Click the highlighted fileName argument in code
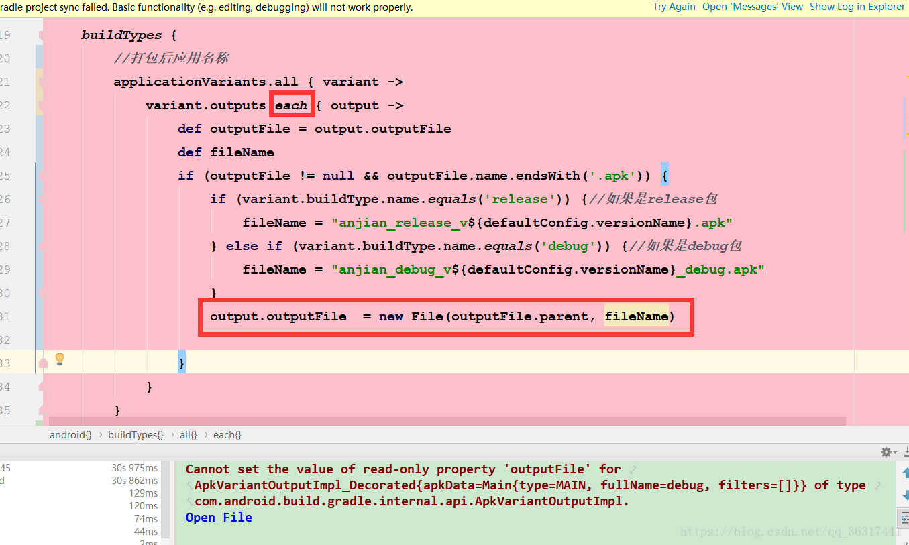This screenshot has width=909, height=545. pos(637,316)
